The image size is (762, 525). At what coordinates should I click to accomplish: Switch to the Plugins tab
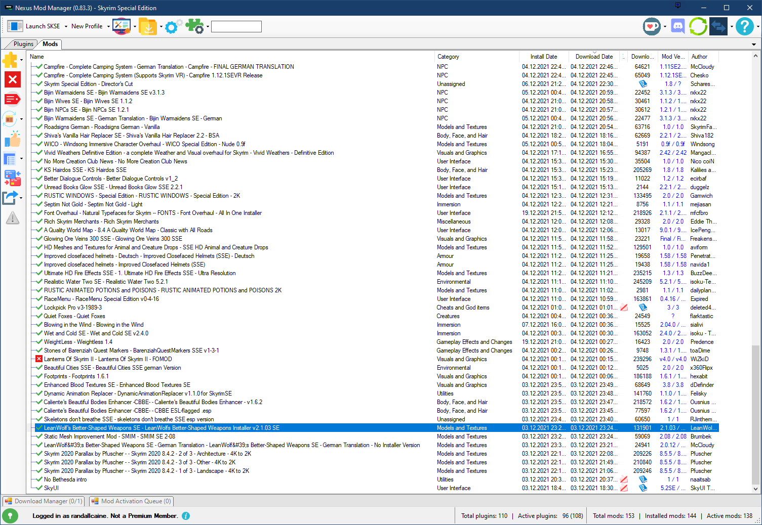pos(23,44)
